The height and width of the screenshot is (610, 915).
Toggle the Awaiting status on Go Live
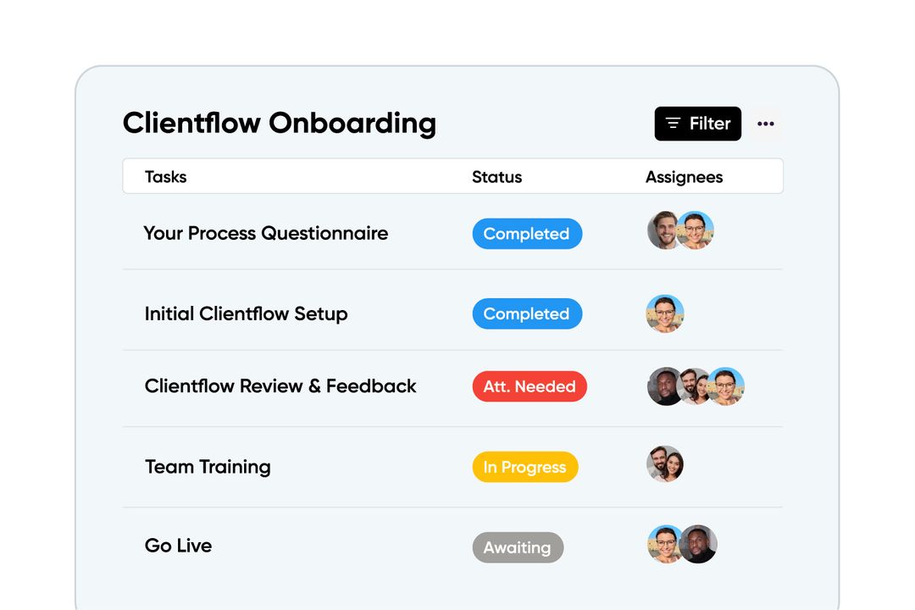click(518, 547)
